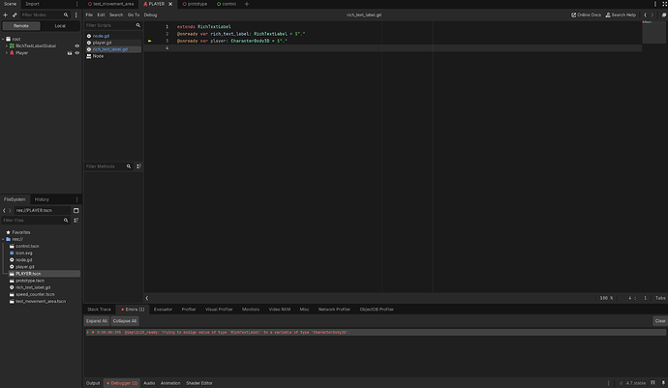Open FileSystem dock three-dot options

click(76, 199)
